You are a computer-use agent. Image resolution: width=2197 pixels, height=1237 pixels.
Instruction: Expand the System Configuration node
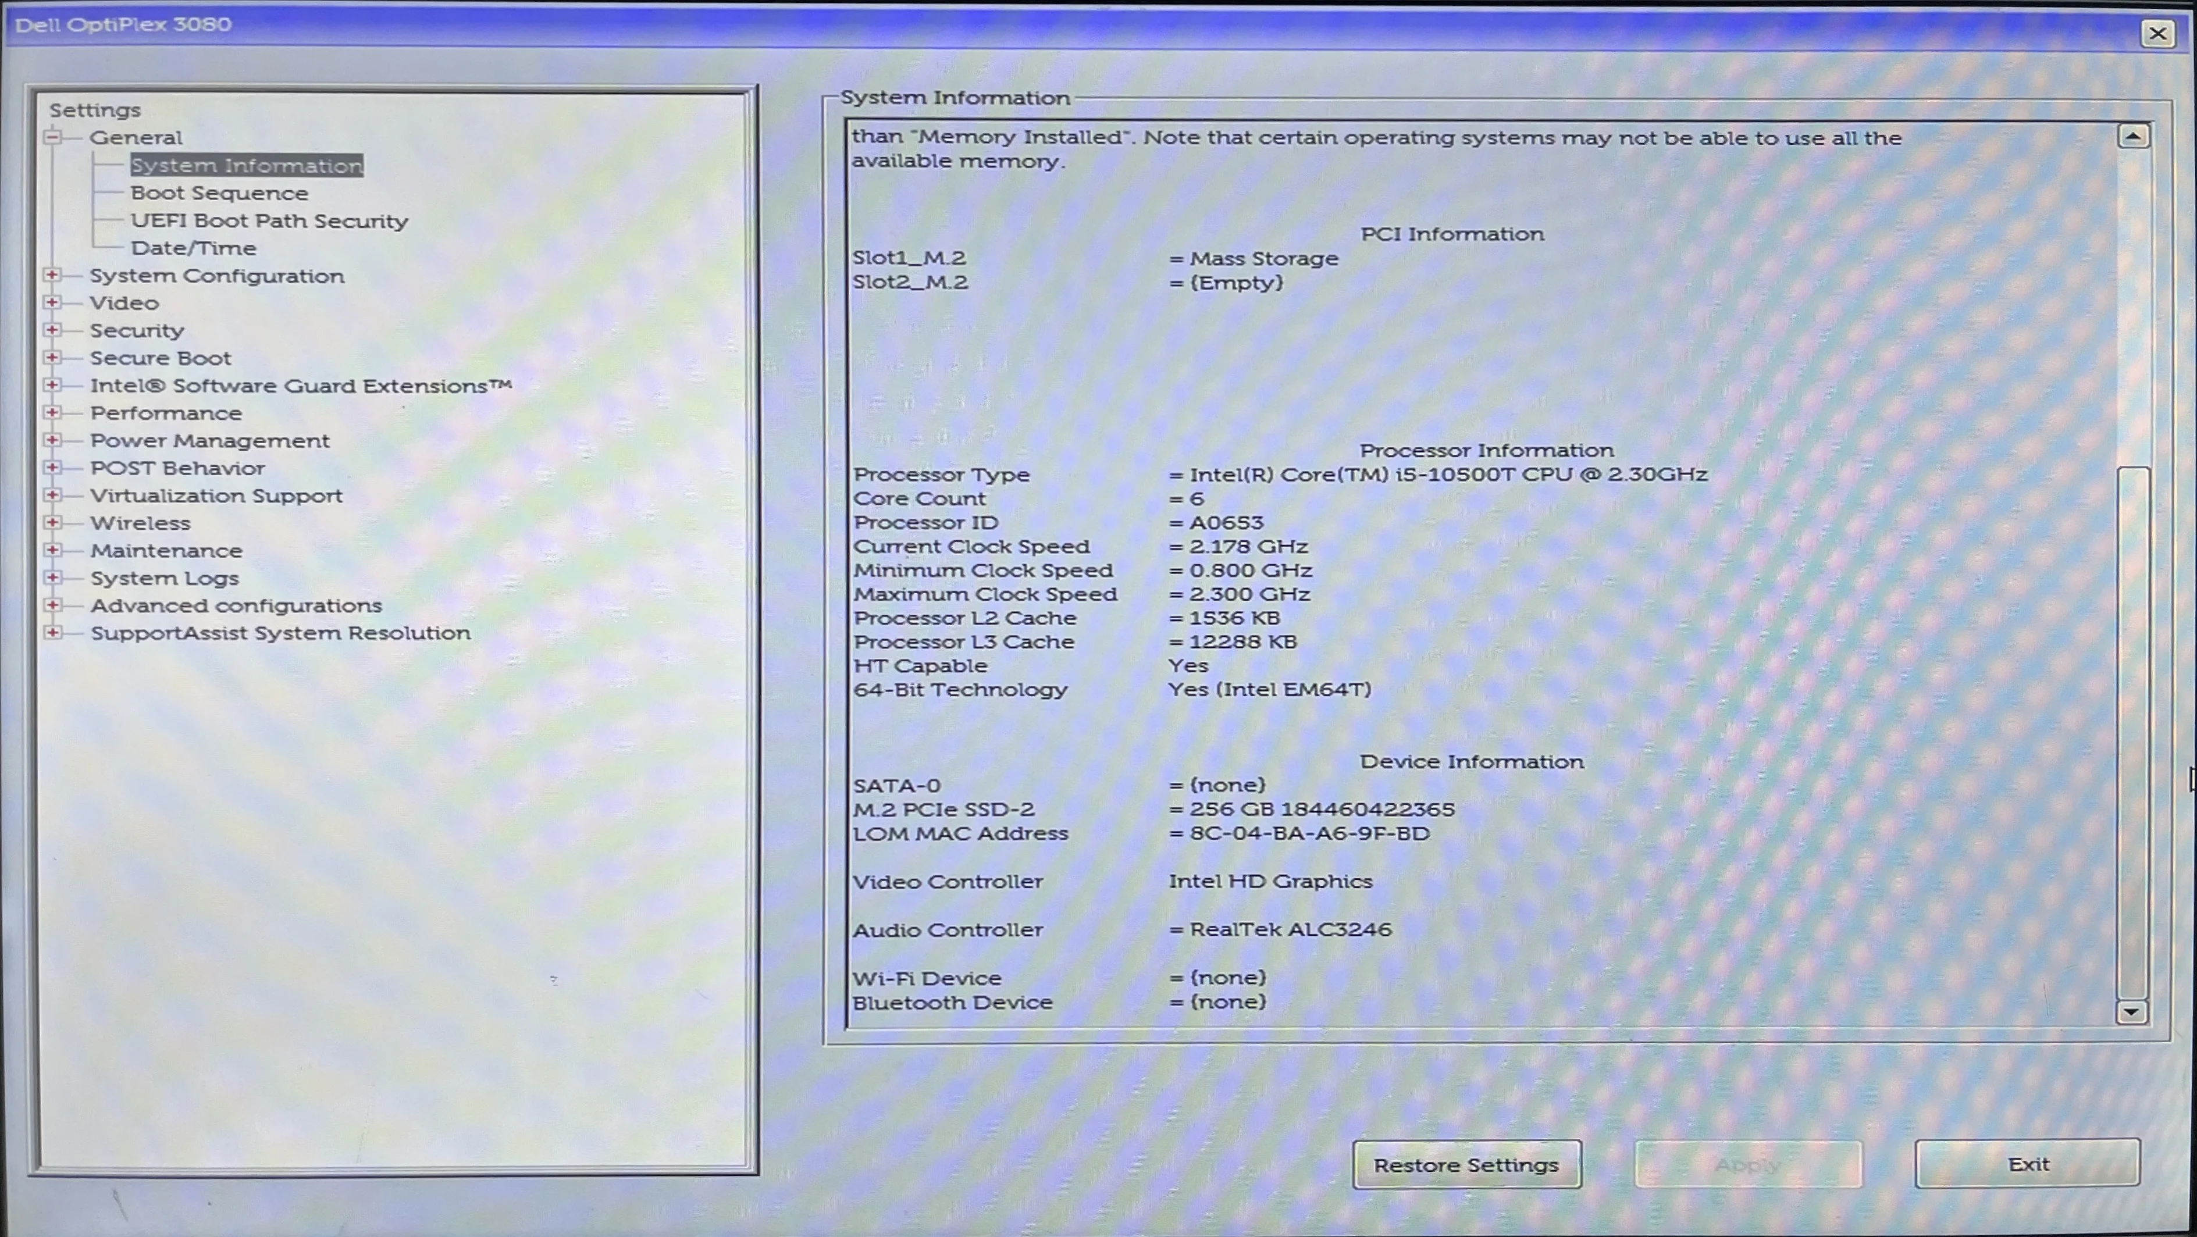pos(53,275)
